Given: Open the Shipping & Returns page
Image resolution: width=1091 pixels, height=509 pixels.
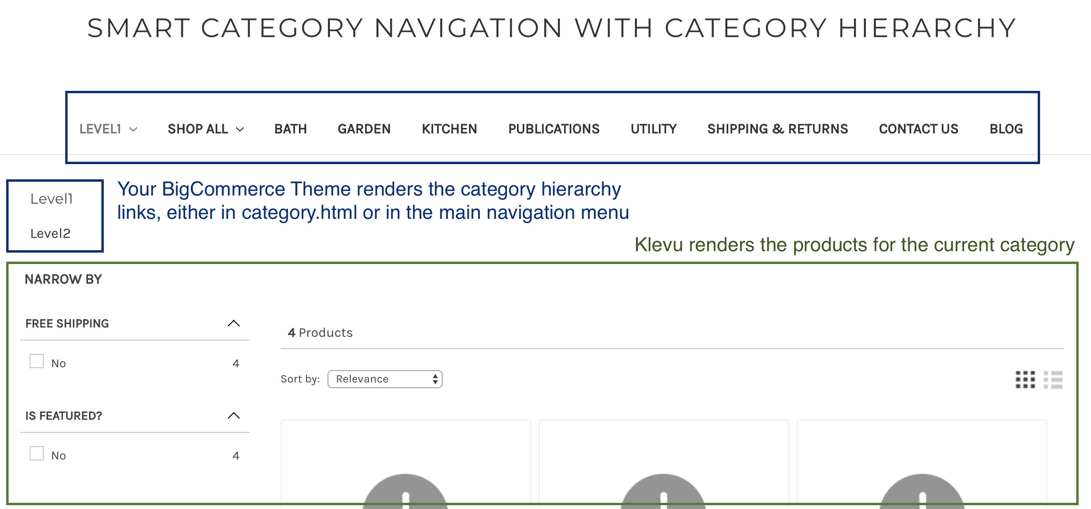Looking at the screenshot, I should [x=777, y=129].
